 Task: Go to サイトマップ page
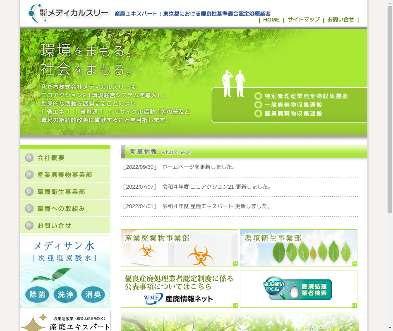click(x=304, y=19)
